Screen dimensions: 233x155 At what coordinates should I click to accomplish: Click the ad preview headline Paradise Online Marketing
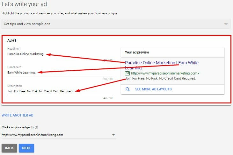pyautogui.click(x=162, y=65)
